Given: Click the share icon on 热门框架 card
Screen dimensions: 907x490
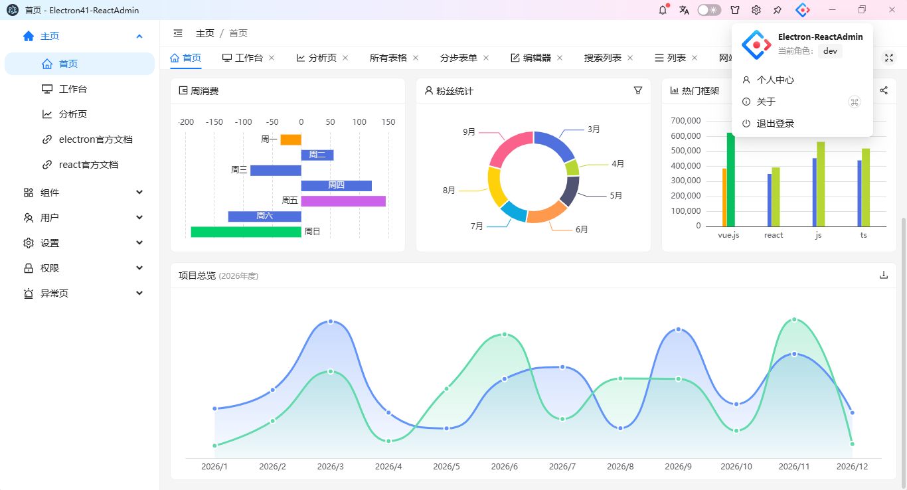Looking at the screenshot, I should tap(884, 90).
